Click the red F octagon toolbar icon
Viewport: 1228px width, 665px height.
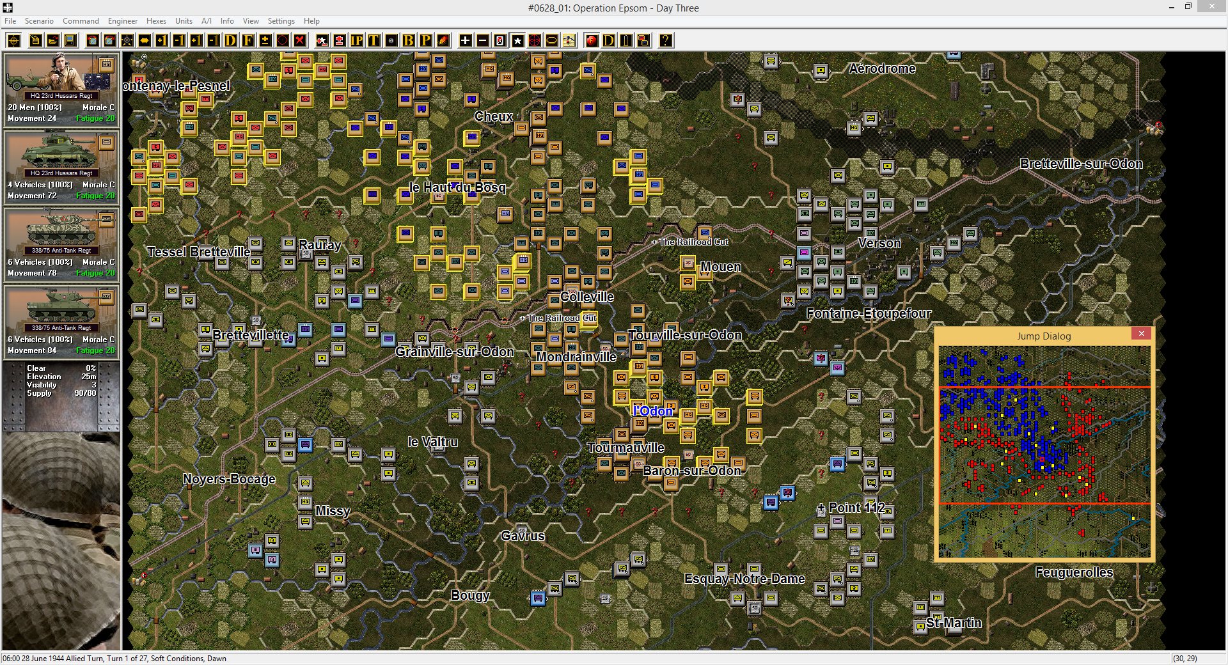click(x=592, y=41)
